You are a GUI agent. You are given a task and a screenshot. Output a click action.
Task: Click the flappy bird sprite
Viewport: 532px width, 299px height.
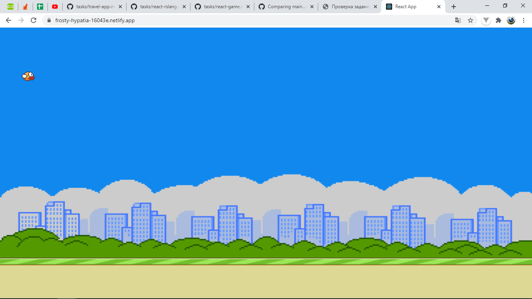(x=28, y=76)
